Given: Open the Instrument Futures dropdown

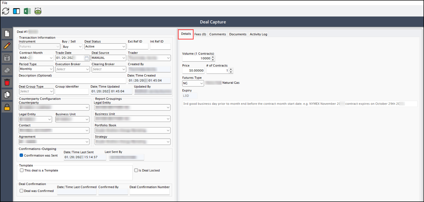Looking at the screenshot, I should (40, 46).
